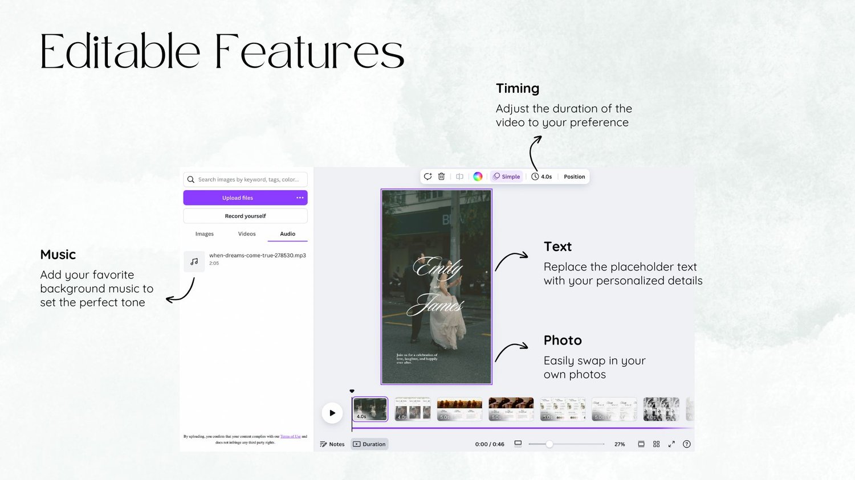Open the Position panel
Image resolution: width=855 pixels, height=480 pixels.
coord(574,177)
